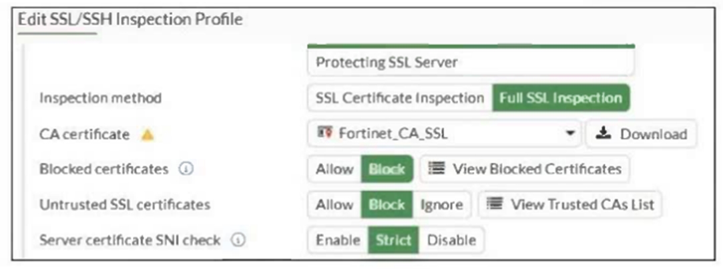This screenshot has height=269, width=723.
Task: Set Server certificate SNI check to Enable
Action: [338, 240]
